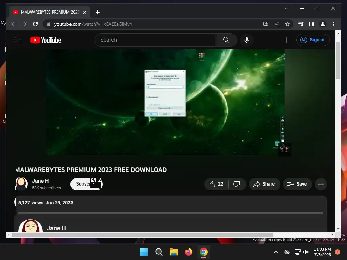Open the Windows Start menu
347x260 pixels.
[144, 252]
